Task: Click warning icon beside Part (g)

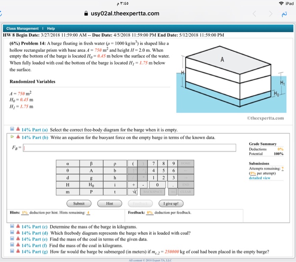Action: (18, 251)
